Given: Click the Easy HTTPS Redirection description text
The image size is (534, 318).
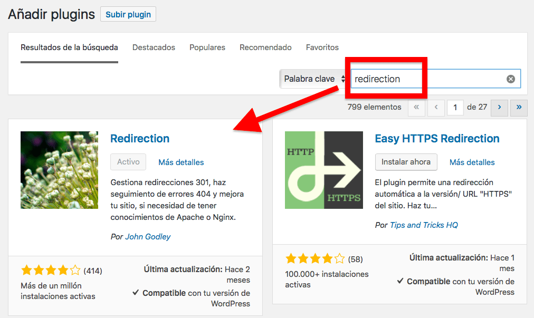Looking at the screenshot, I should click(x=443, y=194).
